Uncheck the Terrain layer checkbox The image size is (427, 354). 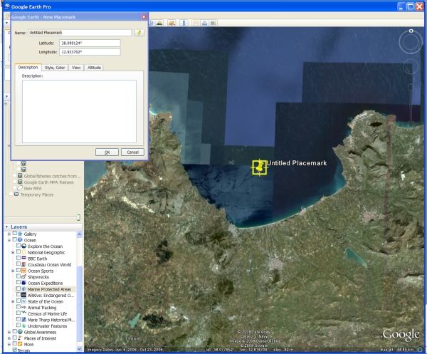point(15,350)
